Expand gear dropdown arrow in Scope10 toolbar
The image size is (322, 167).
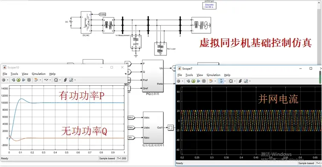pos(8,80)
